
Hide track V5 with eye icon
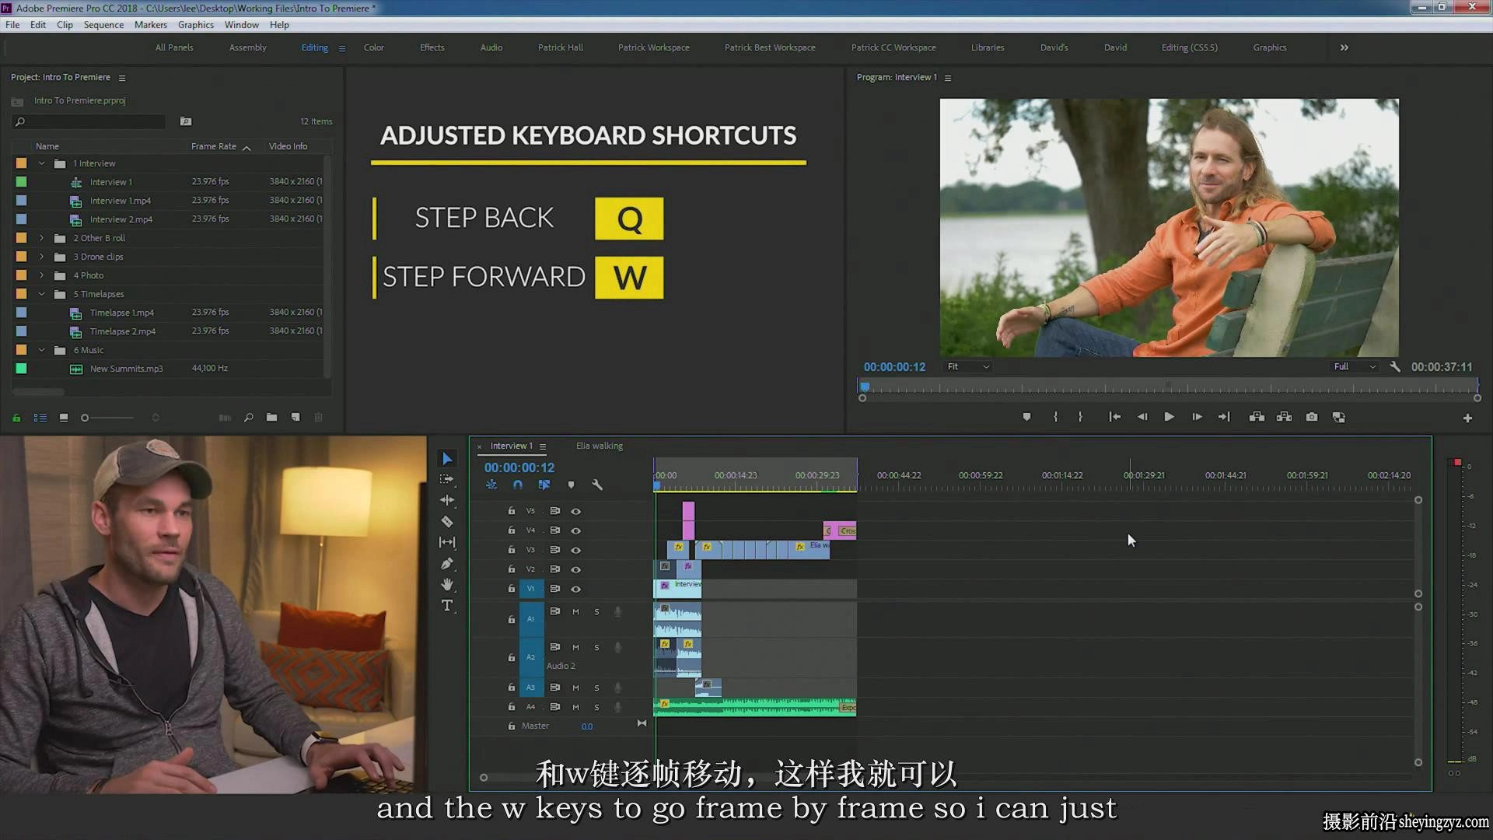[576, 511]
